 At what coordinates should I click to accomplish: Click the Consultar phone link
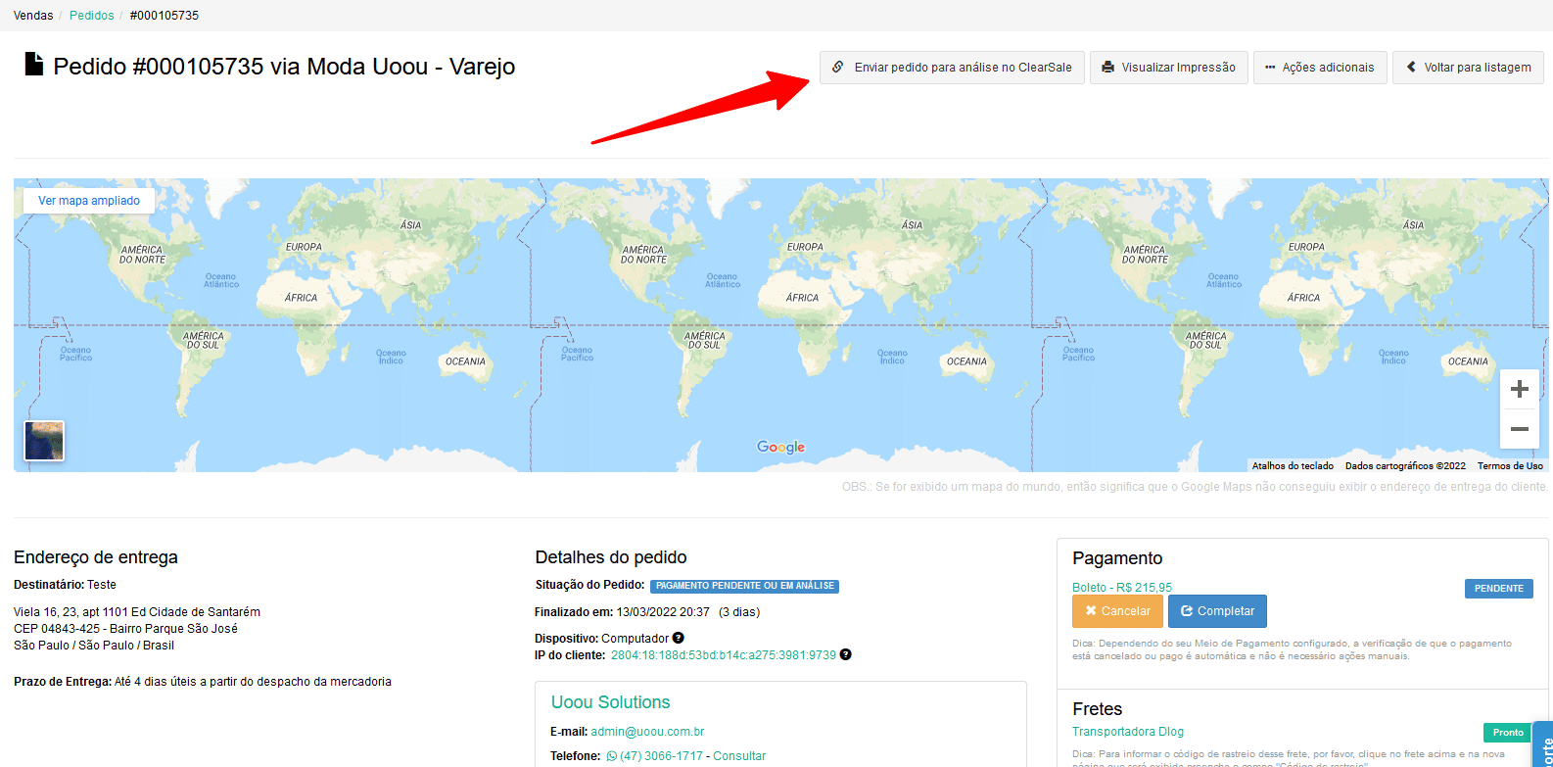[x=739, y=756]
